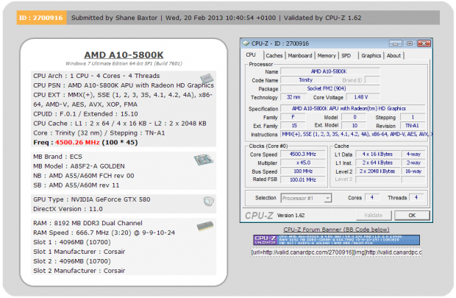The width and height of the screenshot is (456, 298).
Task: Open the Mainboard tab
Action: [300, 56]
